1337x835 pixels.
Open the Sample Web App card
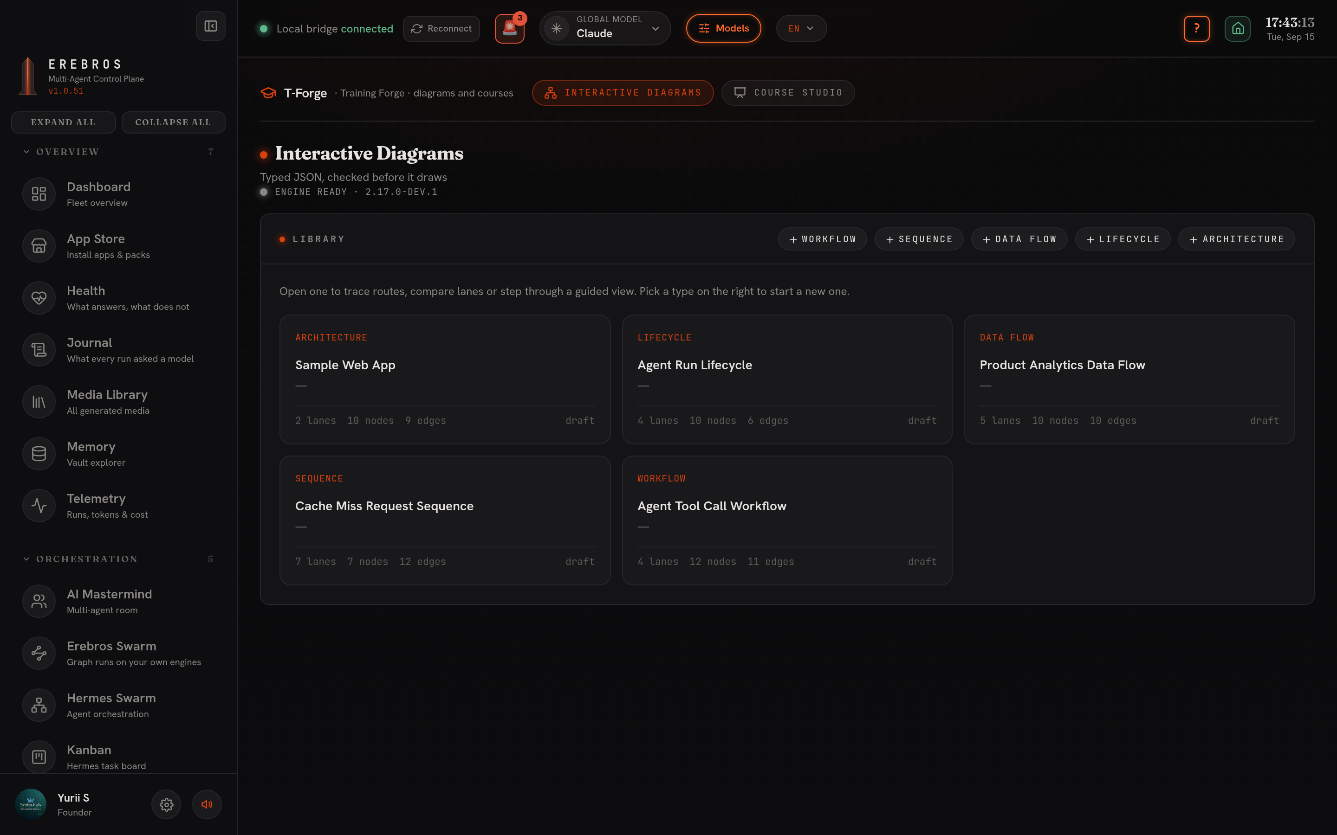(x=445, y=379)
